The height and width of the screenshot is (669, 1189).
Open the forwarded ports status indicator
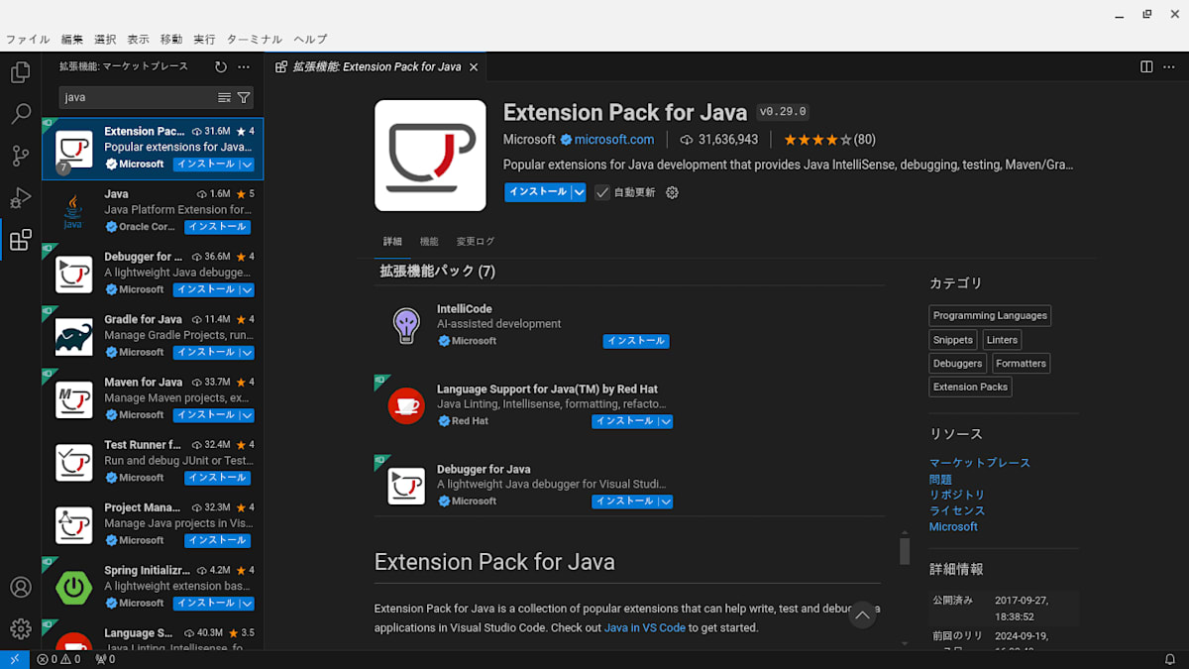coord(105,659)
